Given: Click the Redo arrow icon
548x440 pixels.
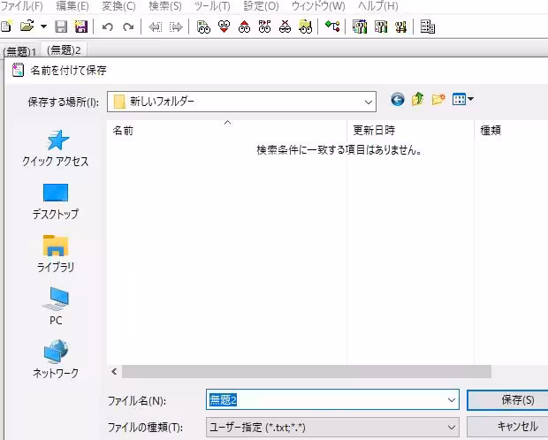Looking at the screenshot, I should (128, 27).
